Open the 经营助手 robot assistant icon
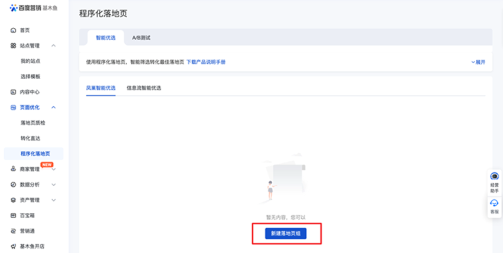The height and width of the screenshot is (253, 503). [494, 176]
